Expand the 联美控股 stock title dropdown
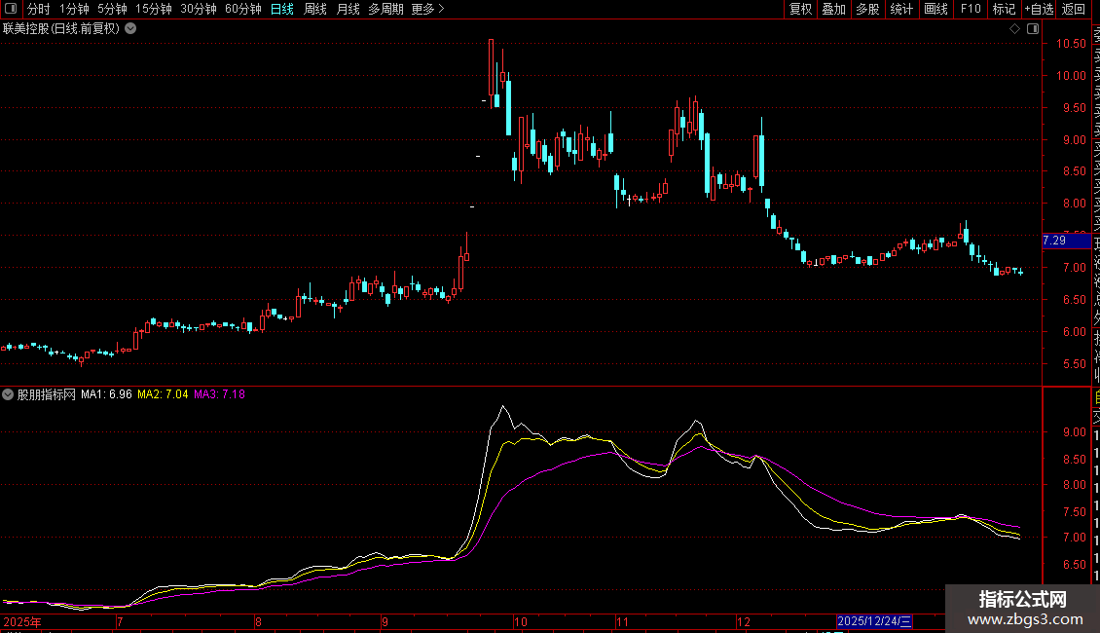 click(130, 29)
